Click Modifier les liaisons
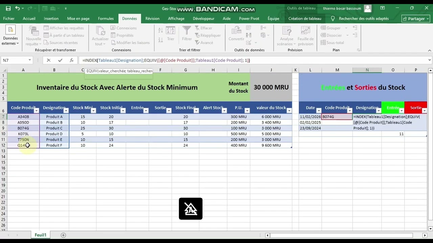The width and height of the screenshot is (433, 243). coord(130,43)
